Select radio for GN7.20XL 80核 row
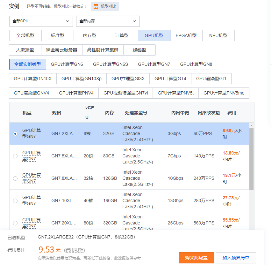This screenshot has height=265, width=272. click(15, 223)
